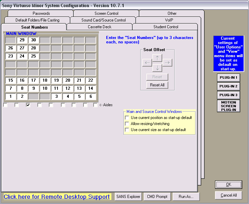
Task: Open PLUG-IN 1 settings
Action: (228, 78)
